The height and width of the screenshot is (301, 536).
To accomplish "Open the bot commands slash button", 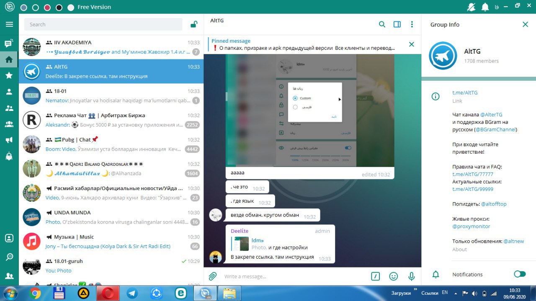I will 376,276.
